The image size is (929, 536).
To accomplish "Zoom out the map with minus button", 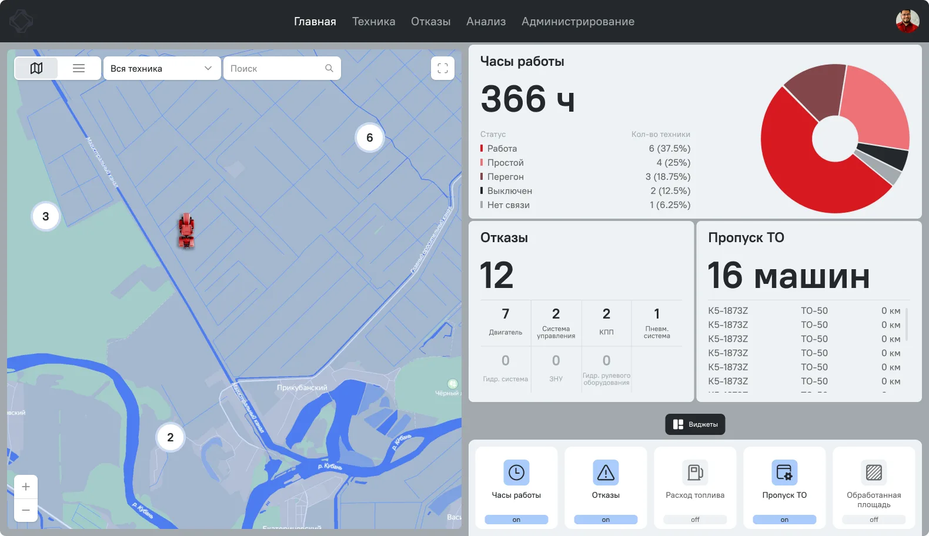I will [26, 510].
